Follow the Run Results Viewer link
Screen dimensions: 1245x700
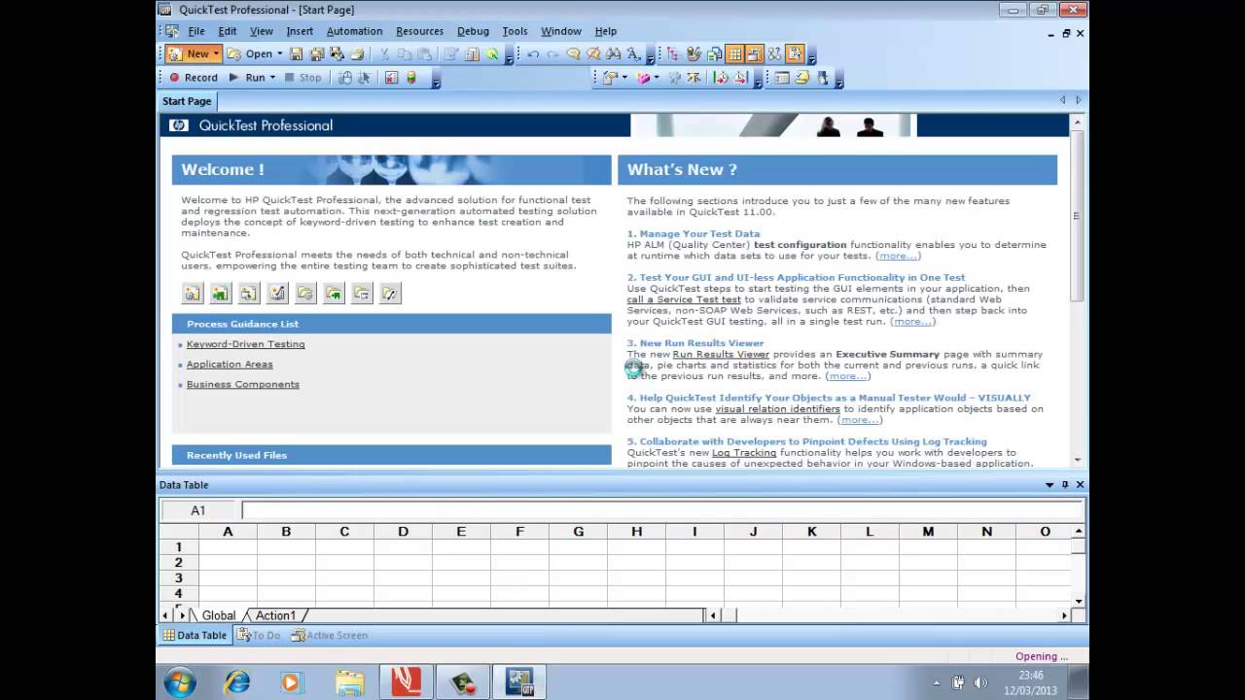coord(721,354)
